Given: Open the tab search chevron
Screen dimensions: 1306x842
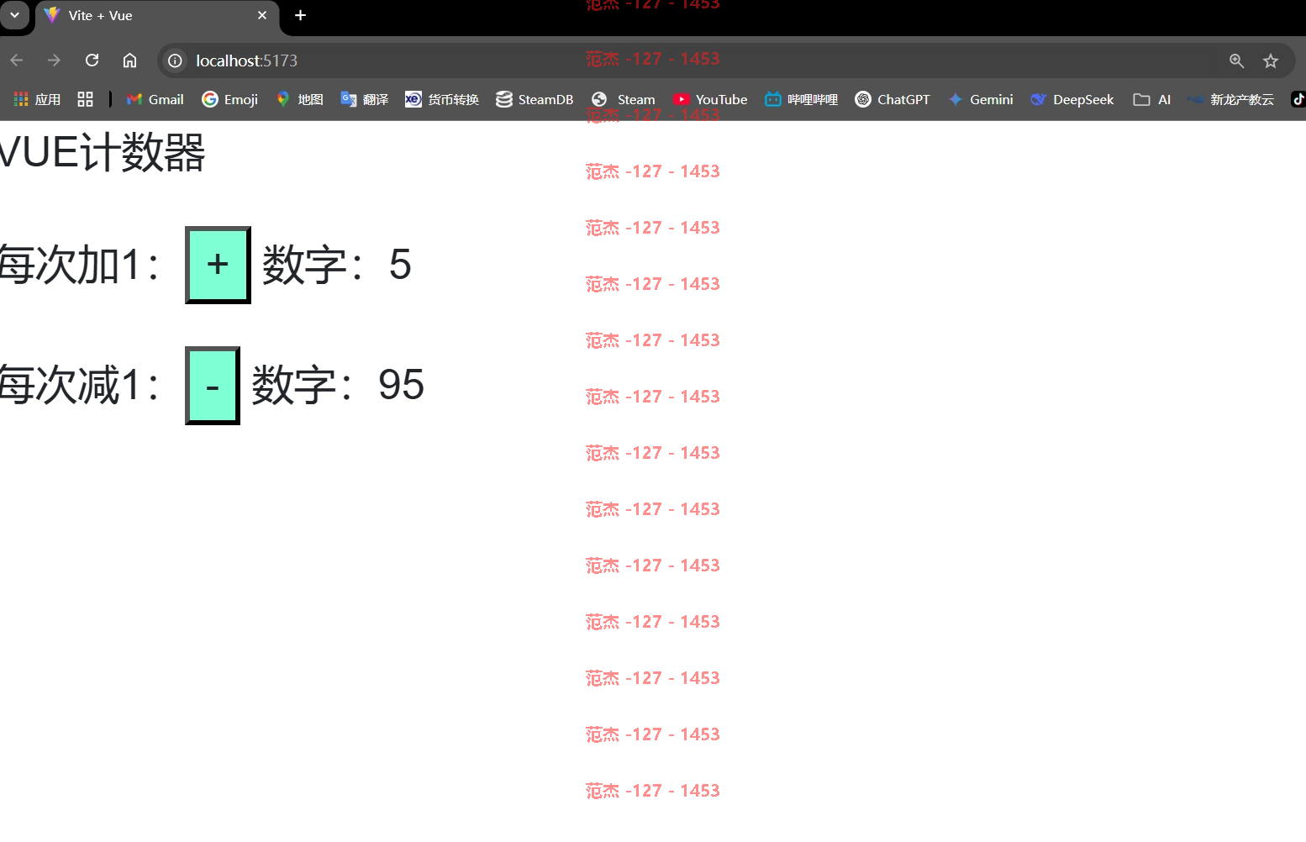Looking at the screenshot, I should click(x=14, y=15).
